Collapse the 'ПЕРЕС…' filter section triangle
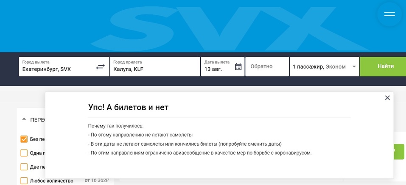 (24, 119)
